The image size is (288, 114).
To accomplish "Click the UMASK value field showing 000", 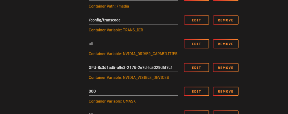I will 133,91.
